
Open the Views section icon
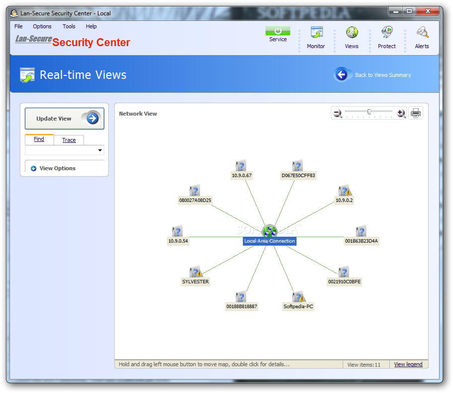[352, 33]
